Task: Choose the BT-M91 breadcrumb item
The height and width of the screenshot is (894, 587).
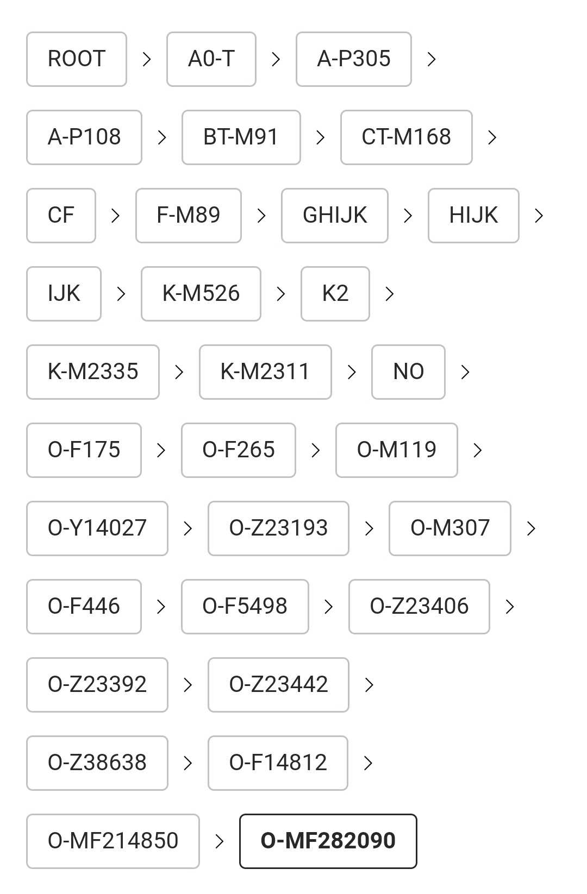Action: [241, 137]
